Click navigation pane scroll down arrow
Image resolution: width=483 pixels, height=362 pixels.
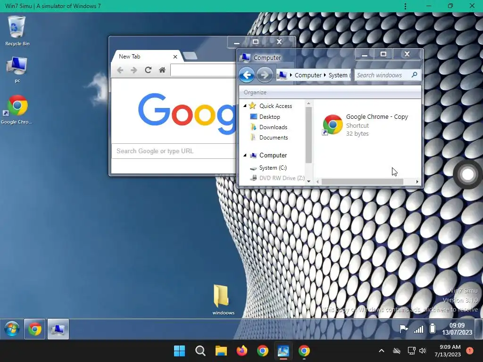(308, 181)
